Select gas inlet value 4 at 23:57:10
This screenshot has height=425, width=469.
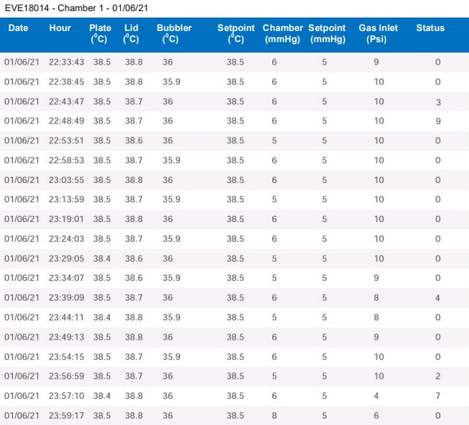tap(376, 396)
